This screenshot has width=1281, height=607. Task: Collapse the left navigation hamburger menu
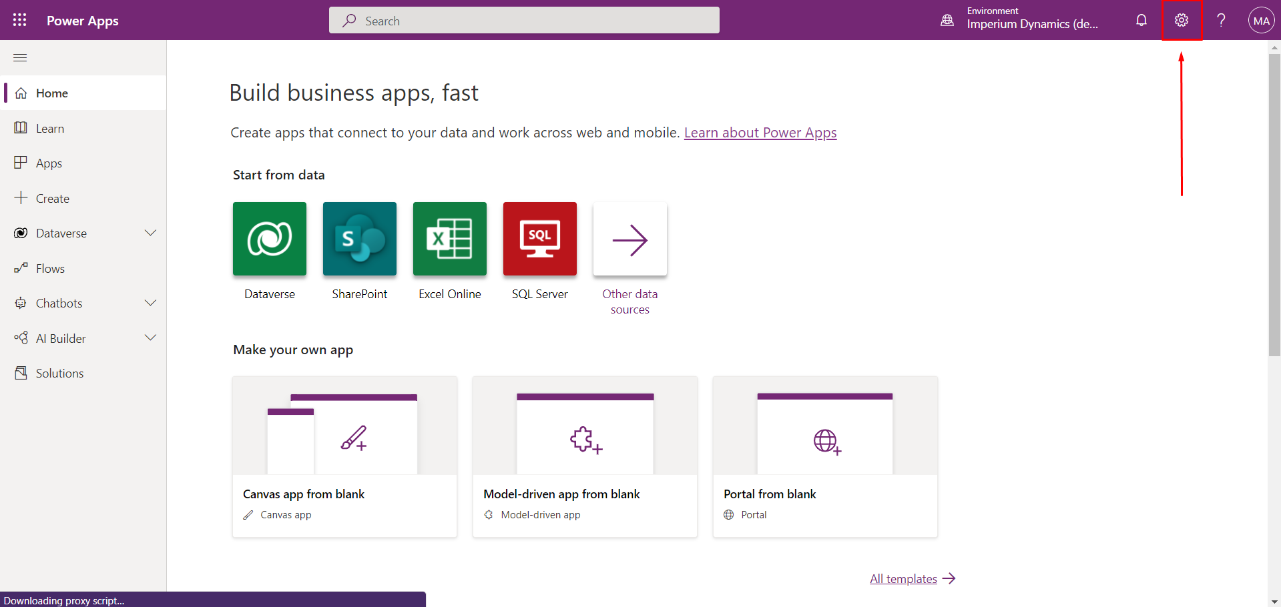click(20, 58)
